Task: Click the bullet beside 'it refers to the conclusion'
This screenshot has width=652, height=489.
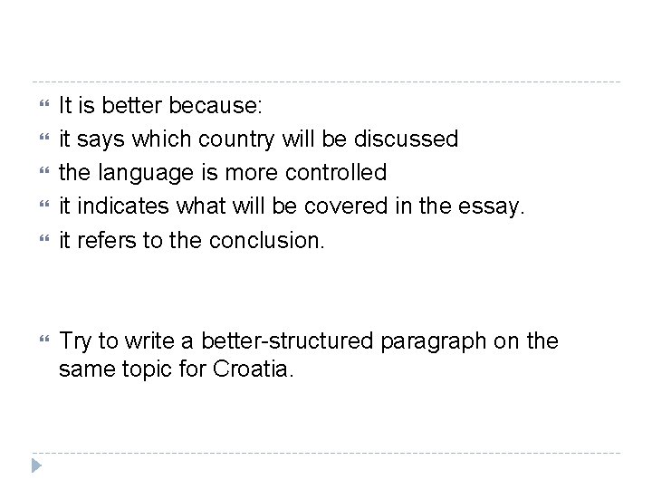Action: (x=44, y=238)
